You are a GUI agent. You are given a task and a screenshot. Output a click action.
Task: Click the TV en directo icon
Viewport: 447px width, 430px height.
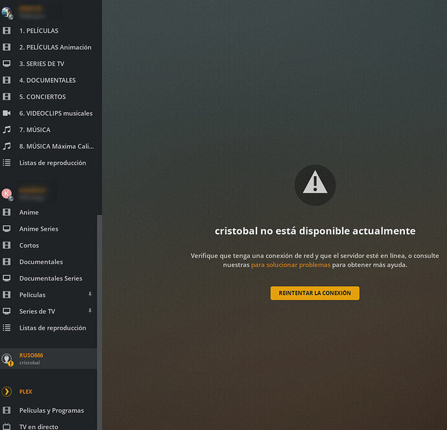6,427
